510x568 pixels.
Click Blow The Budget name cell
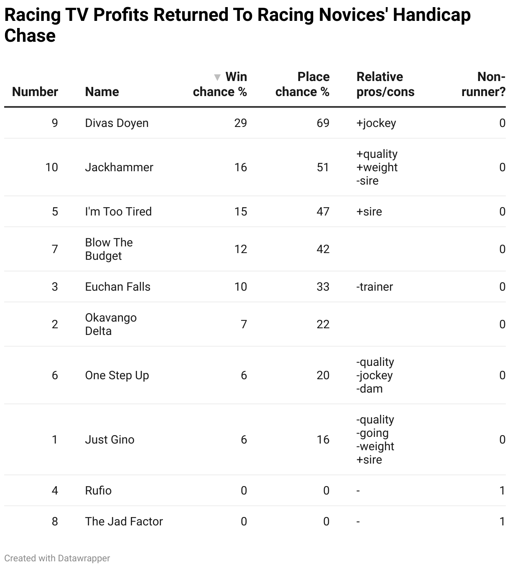point(109,249)
